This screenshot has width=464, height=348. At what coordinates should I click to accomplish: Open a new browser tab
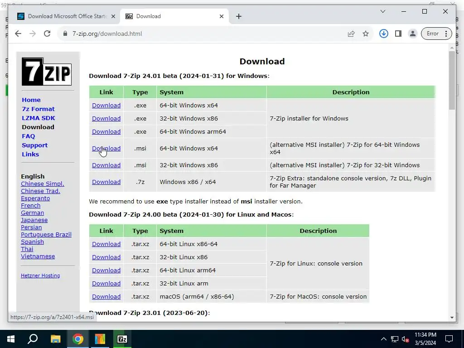point(239,17)
